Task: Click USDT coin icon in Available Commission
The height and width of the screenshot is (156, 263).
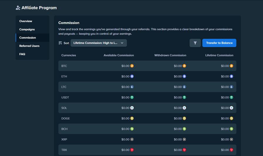Action: (132, 97)
